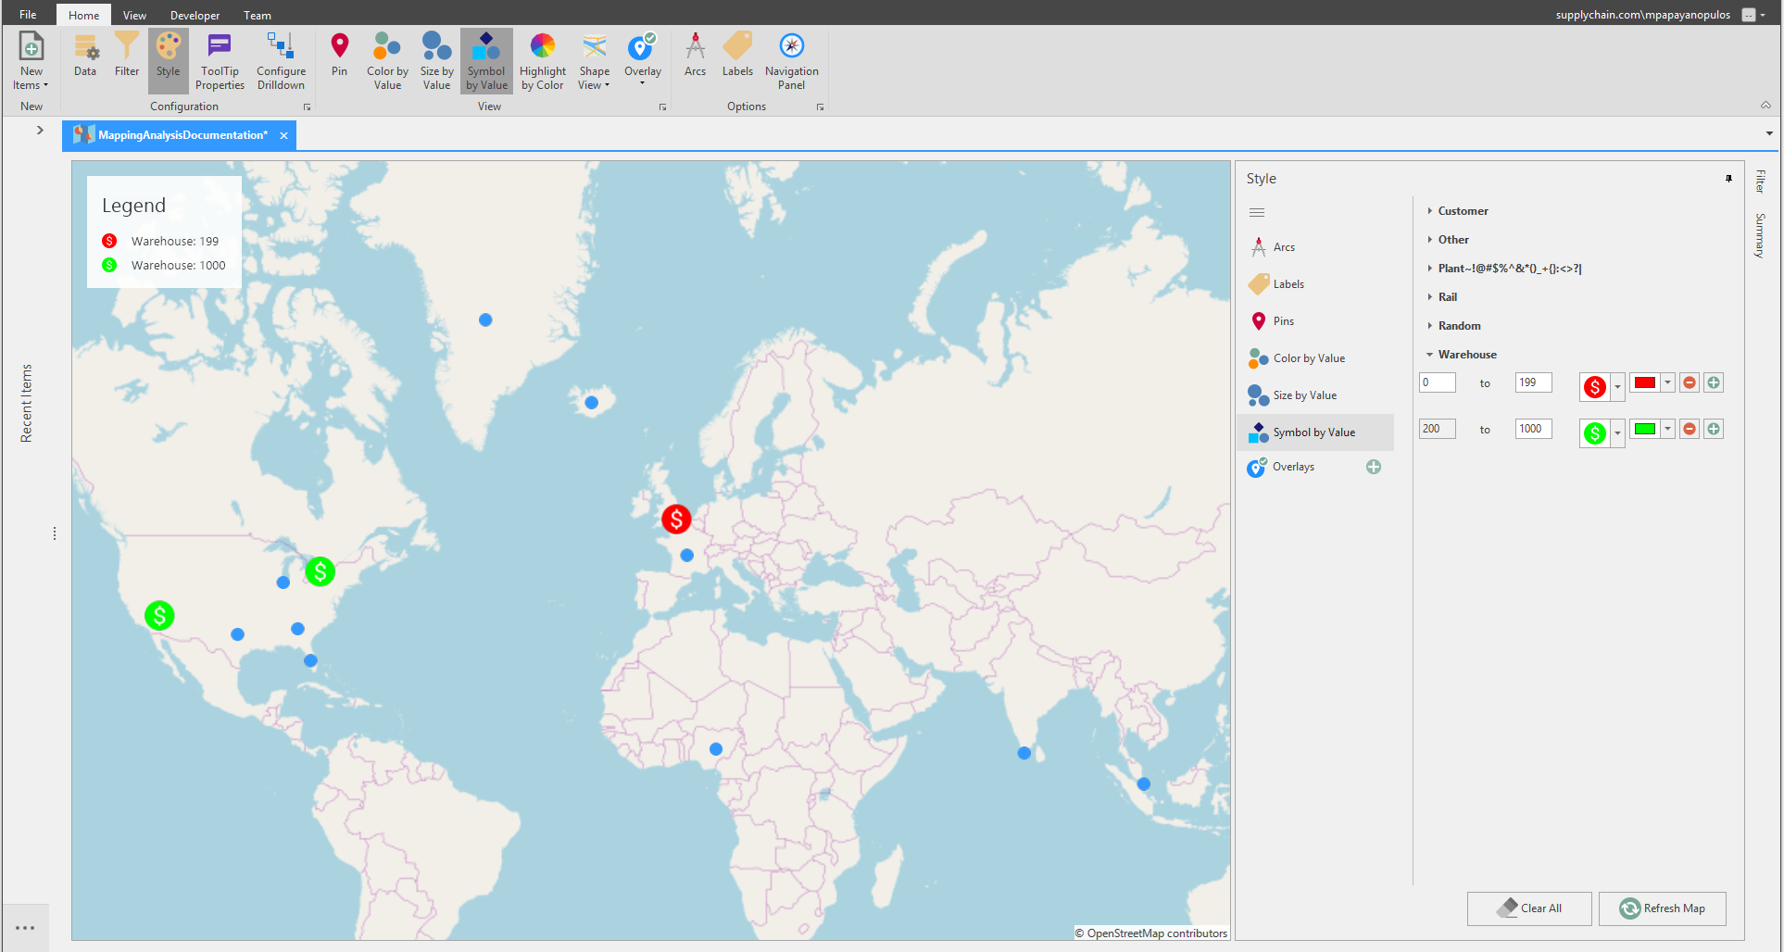The image size is (1784, 952).
Task: Select the Color by Value ribbon view
Action: (387, 61)
